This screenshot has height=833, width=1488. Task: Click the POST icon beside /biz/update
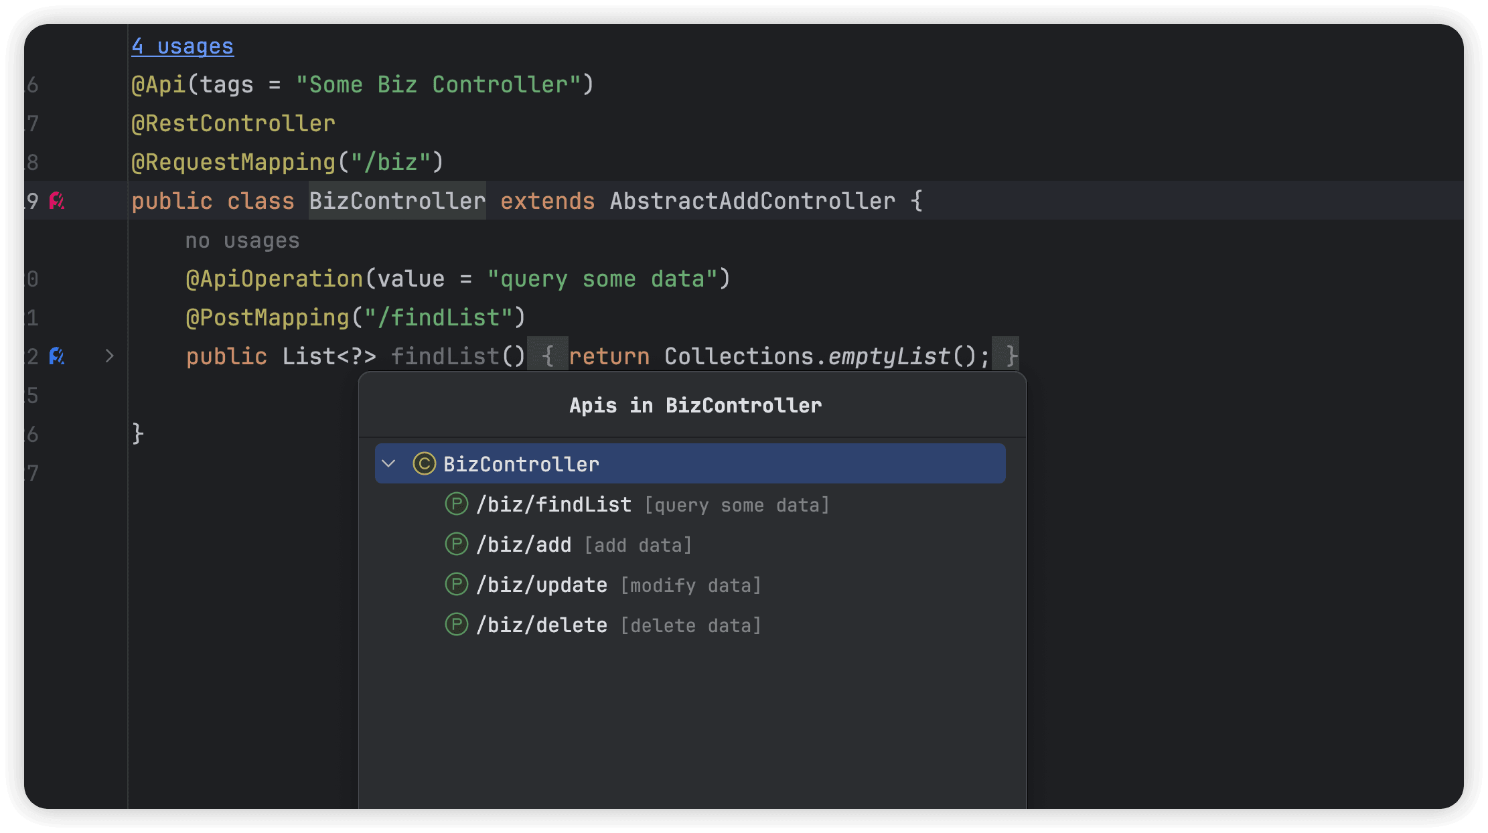tap(457, 584)
